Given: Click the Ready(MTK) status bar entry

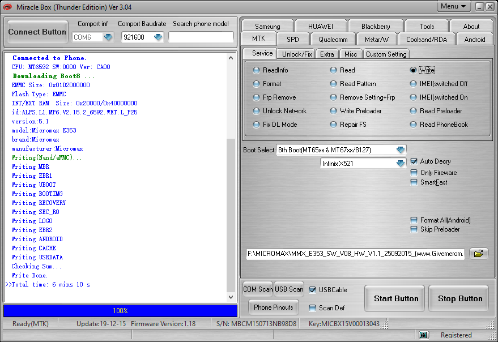Looking at the screenshot, I should coord(31,323).
